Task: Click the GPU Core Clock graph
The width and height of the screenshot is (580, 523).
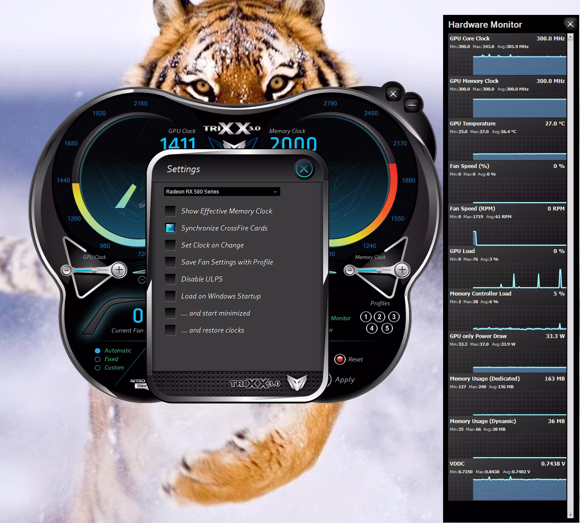Action: pos(508,63)
